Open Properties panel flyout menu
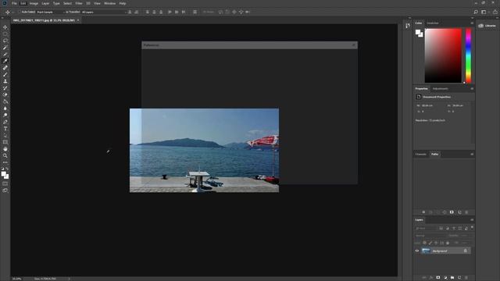The image size is (500, 281). [x=472, y=88]
